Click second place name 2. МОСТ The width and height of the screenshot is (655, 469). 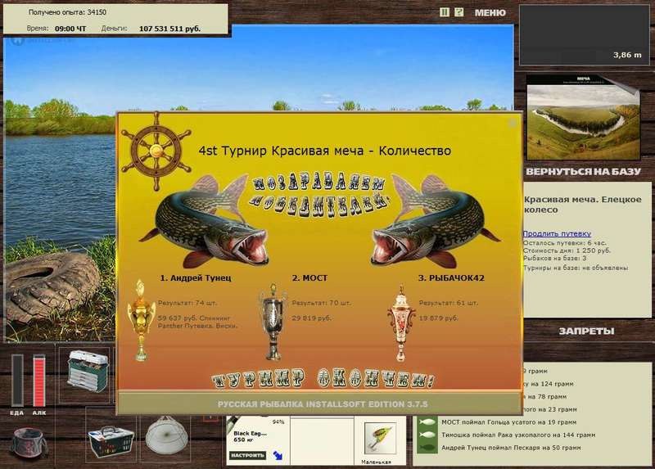click(x=309, y=277)
